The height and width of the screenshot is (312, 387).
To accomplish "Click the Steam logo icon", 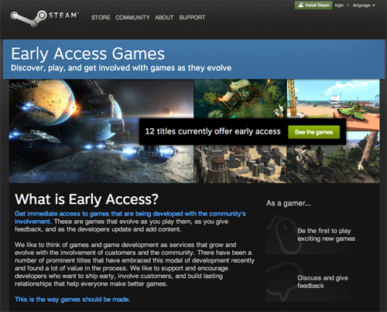I will click(29, 18).
